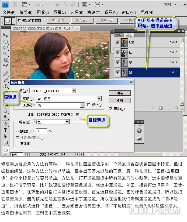
Task: Open the 文件(F) menu
Action: 9,12
